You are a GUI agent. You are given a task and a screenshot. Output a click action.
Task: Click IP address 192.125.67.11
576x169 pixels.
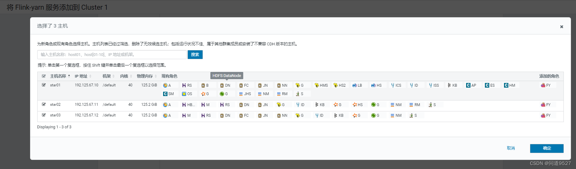tap(86, 105)
